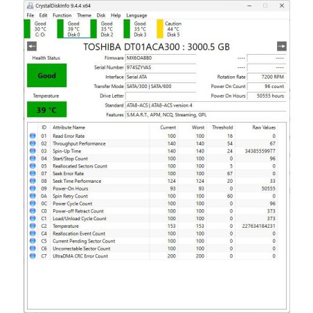Click the status orb for Power-off Retract Count
Image resolution: width=313 pixels, height=313 pixels.
(x=33, y=211)
